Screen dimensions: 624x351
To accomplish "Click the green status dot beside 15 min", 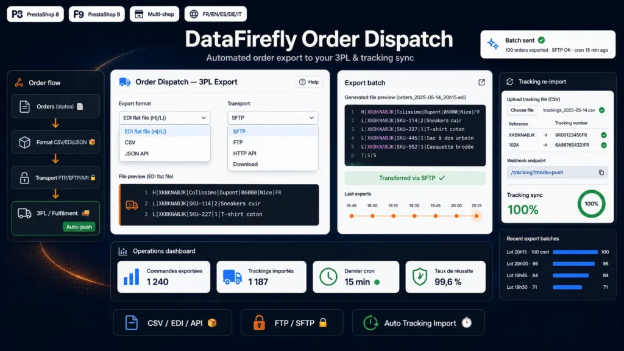I will pos(377,282).
